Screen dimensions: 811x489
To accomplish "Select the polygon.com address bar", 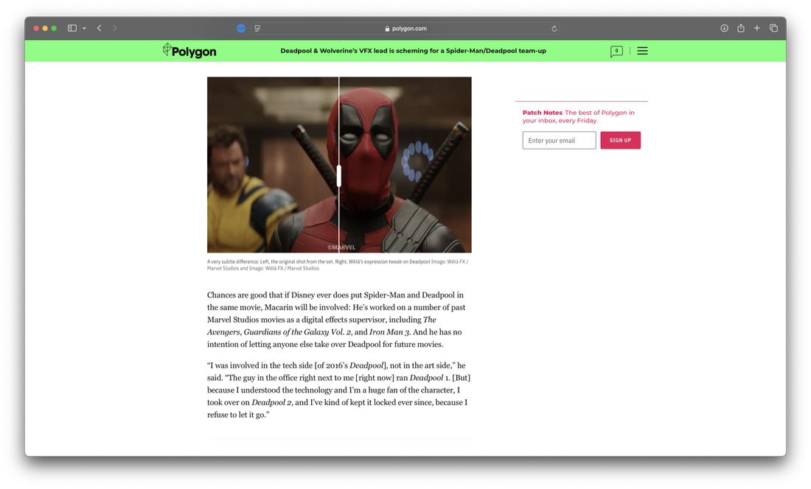I will pos(405,29).
